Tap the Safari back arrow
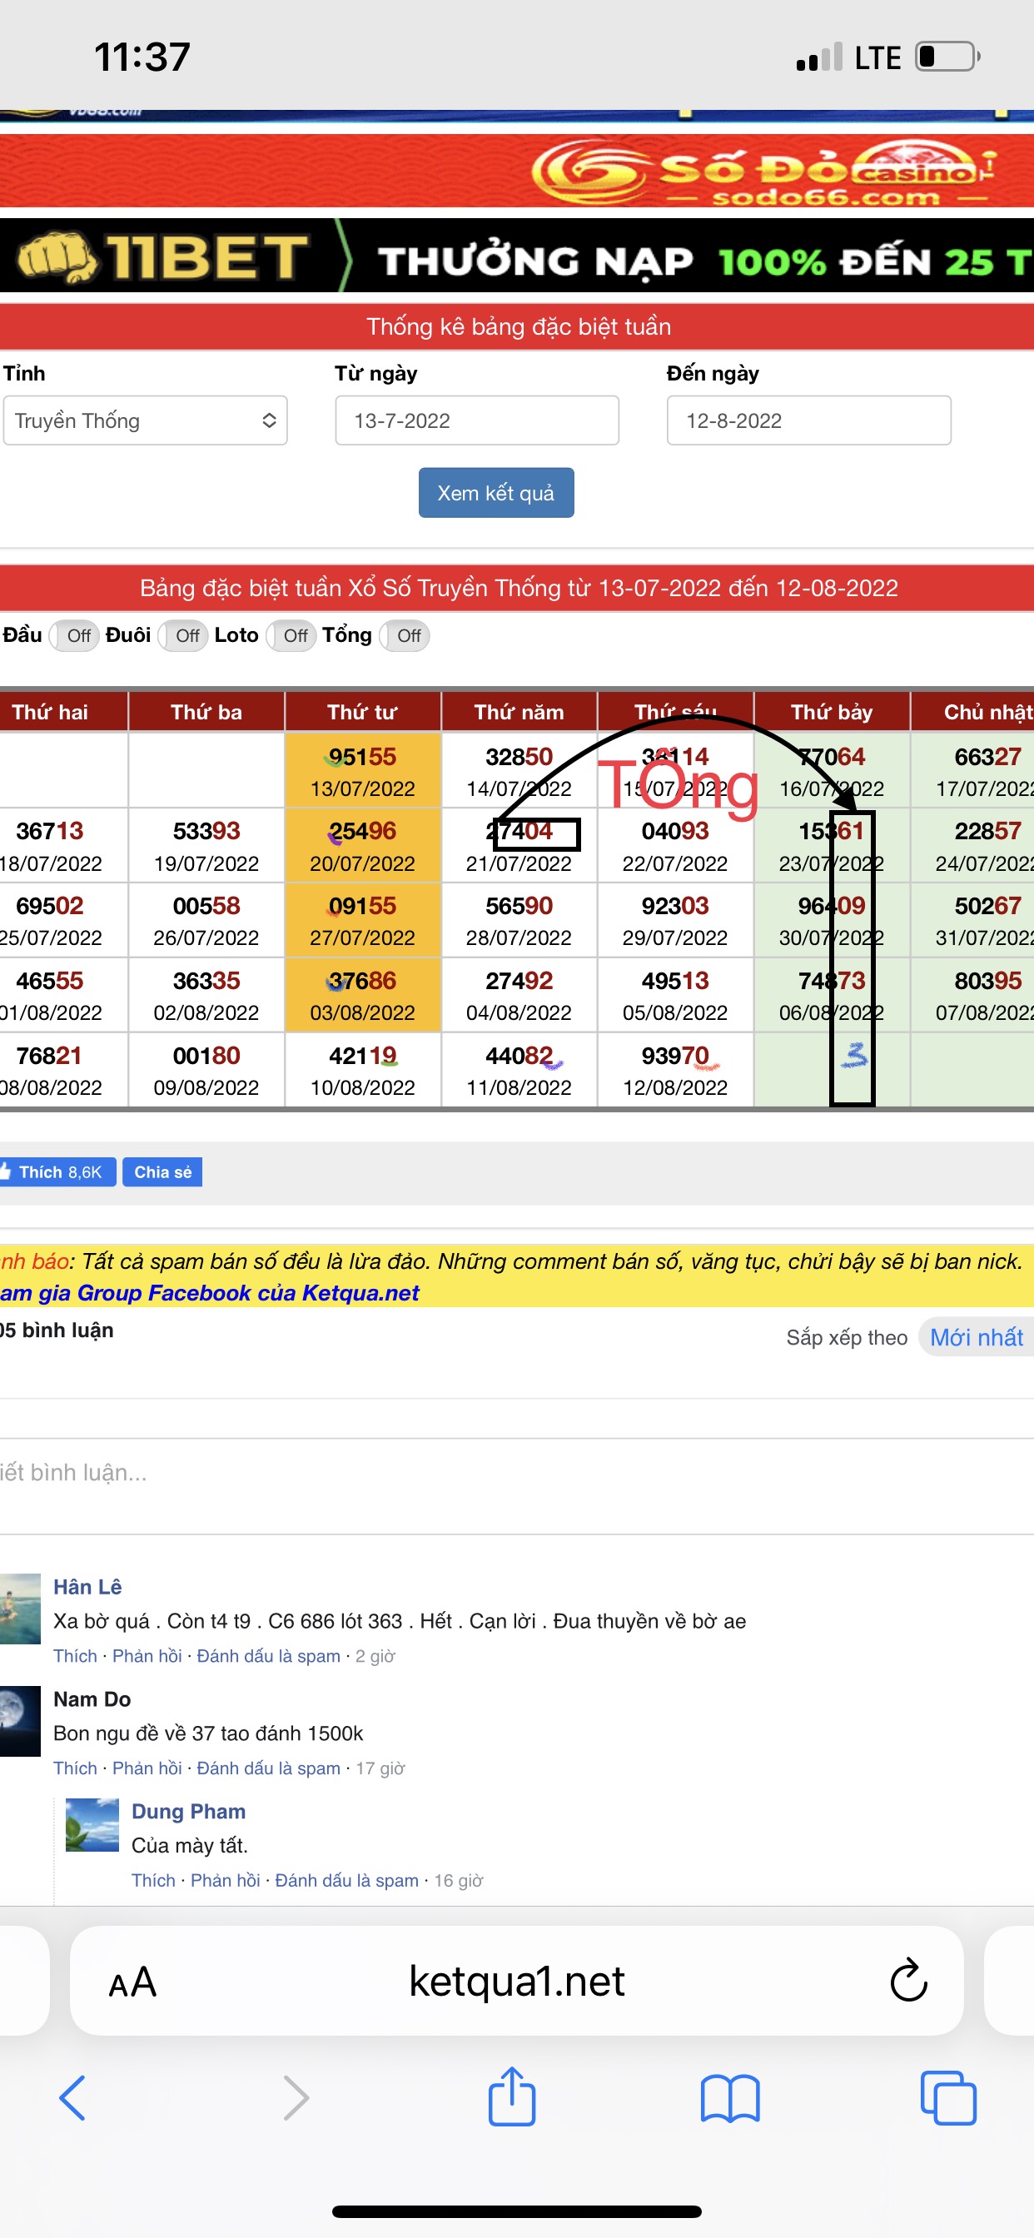 click(x=73, y=2097)
